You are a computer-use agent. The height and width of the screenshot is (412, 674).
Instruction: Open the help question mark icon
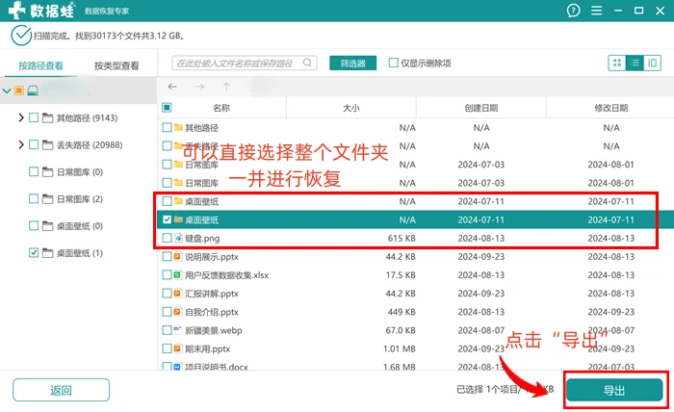pyautogui.click(x=573, y=11)
